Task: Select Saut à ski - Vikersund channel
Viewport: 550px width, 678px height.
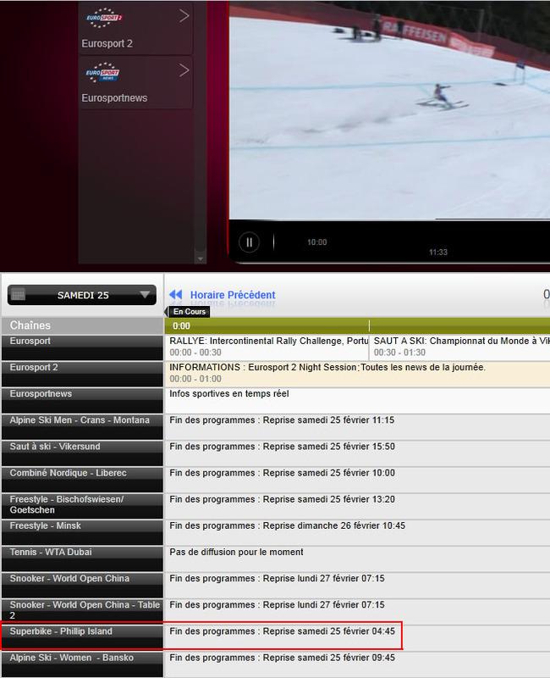Action: 82,453
